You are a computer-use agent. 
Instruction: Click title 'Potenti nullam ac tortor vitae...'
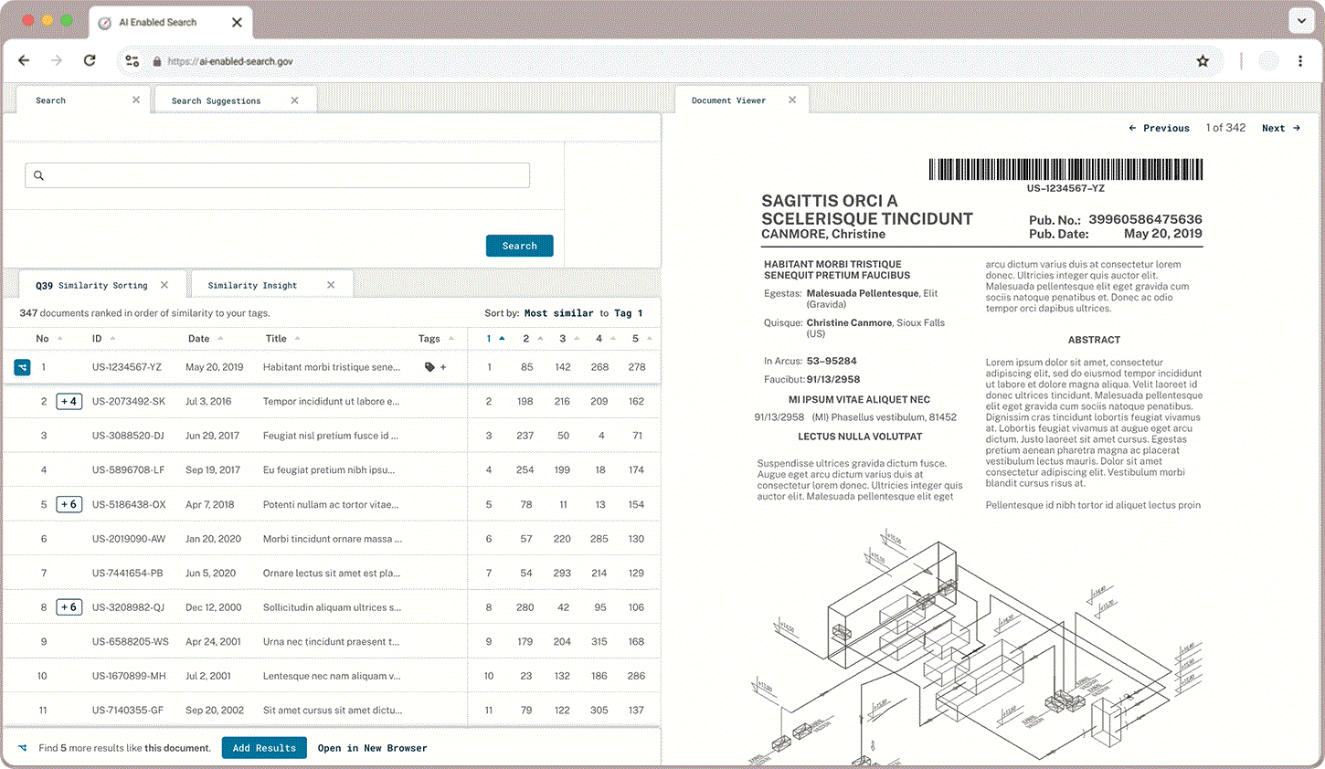pos(331,504)
